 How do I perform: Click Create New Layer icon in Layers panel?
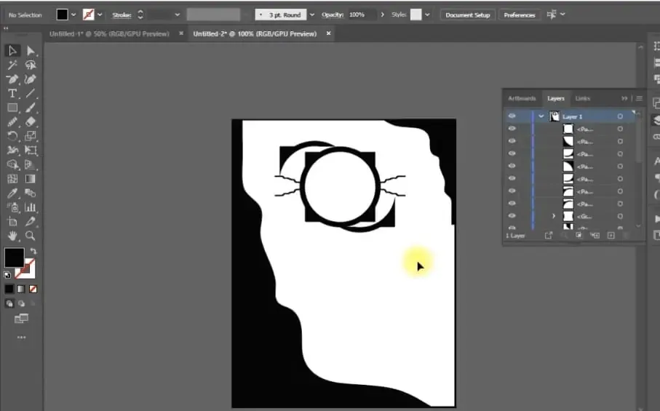[611, 236]
